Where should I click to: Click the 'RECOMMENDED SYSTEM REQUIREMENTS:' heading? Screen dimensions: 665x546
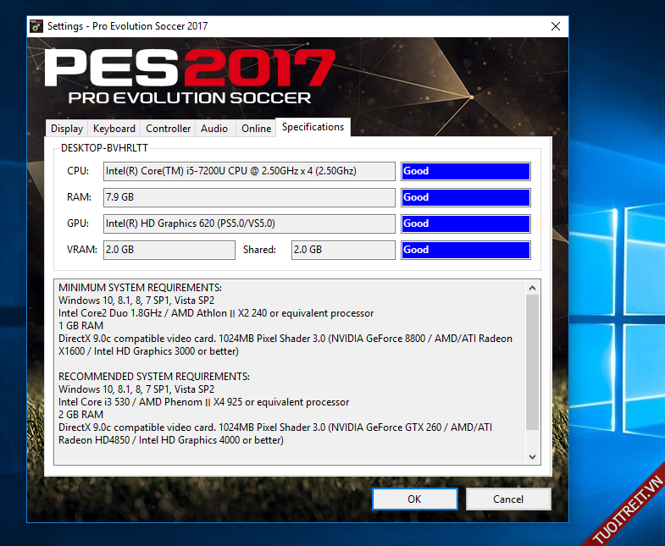click(154, 377)
